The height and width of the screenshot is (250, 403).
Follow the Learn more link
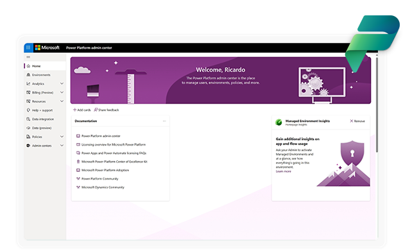[284, 171]
